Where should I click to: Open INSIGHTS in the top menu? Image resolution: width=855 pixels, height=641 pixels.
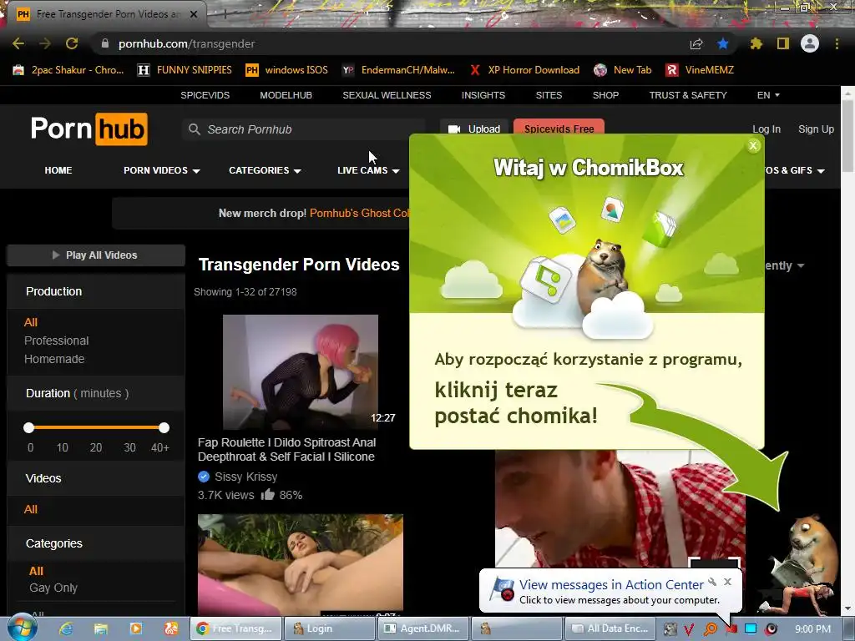[x=483, y=95]
